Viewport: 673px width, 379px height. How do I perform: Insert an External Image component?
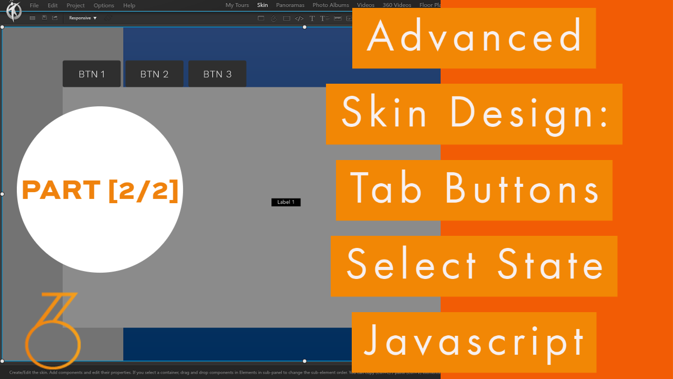tap(350, 18)
